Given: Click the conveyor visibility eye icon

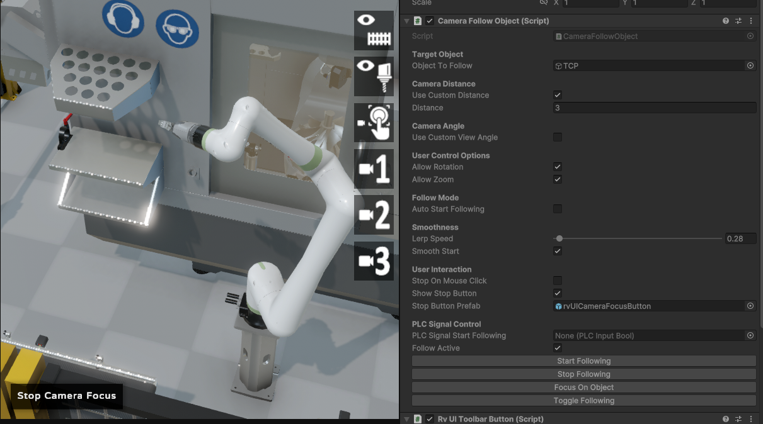Looking at the screenshot, I should pyautogui.click(x=374, y=30).
